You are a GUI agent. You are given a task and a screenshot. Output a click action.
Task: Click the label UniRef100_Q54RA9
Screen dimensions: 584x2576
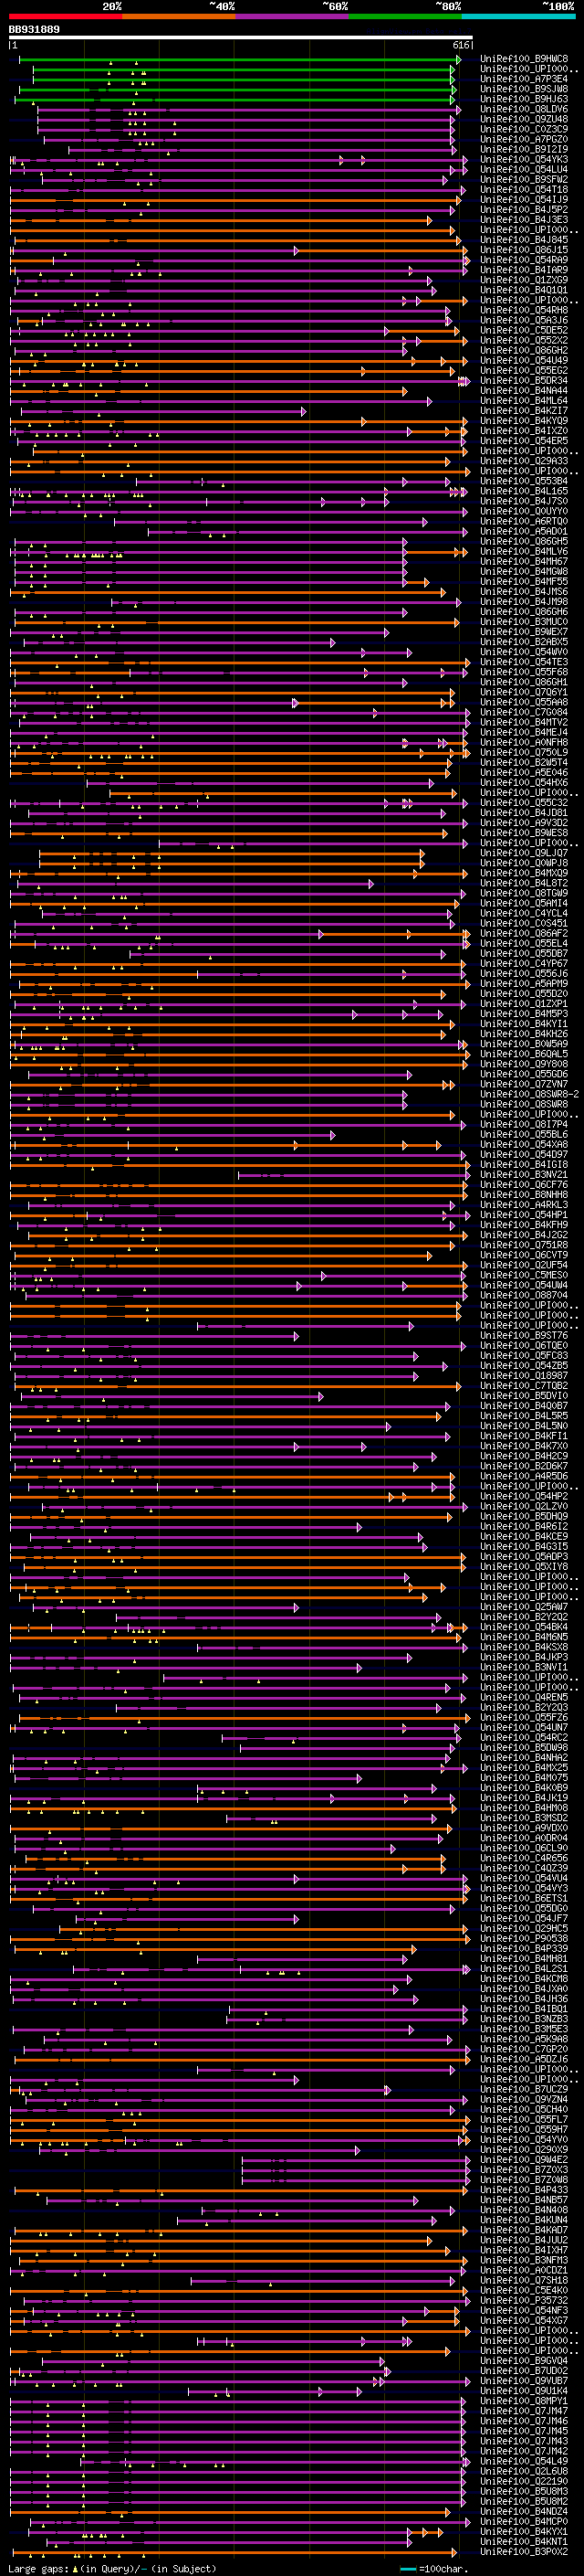point(524,260)
